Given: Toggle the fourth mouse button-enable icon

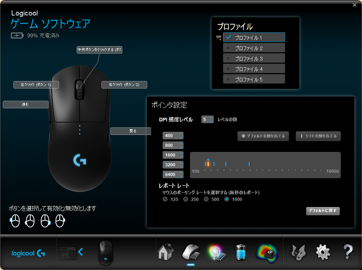Looking at the screenshot, I should (x=60, y=221).
